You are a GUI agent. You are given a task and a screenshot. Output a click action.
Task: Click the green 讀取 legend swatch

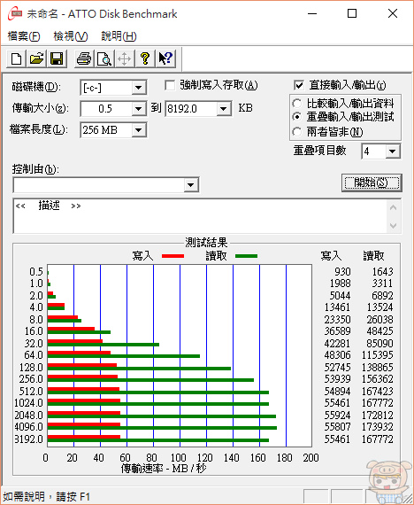[247, 256]
